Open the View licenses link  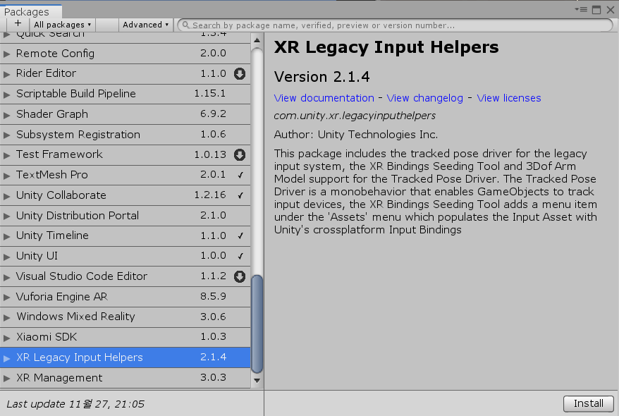coord(509,98)
